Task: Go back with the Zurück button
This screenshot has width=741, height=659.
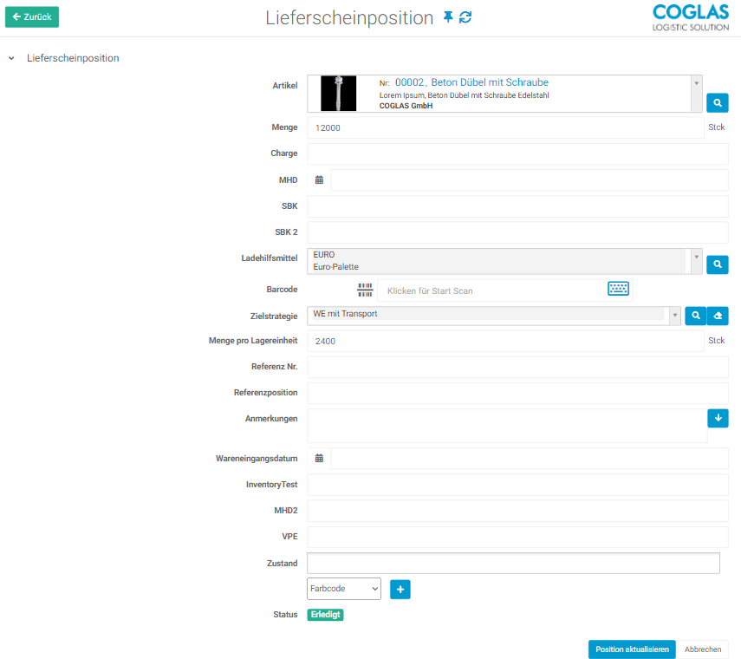Action: [32, 16]
